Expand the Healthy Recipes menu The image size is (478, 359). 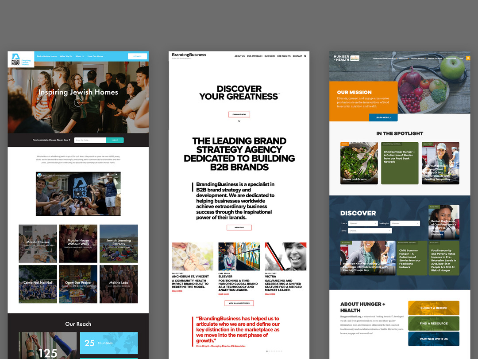(x=418, y=59)
